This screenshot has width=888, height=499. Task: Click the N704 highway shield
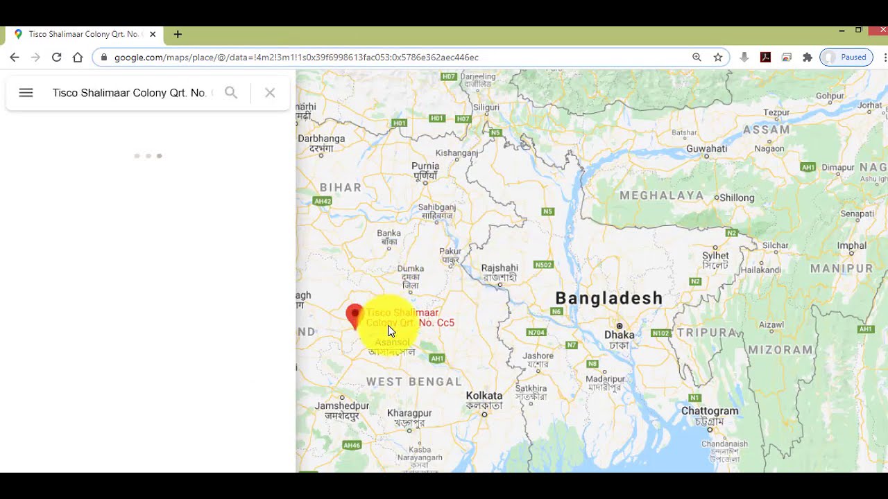tap(536, 333)
